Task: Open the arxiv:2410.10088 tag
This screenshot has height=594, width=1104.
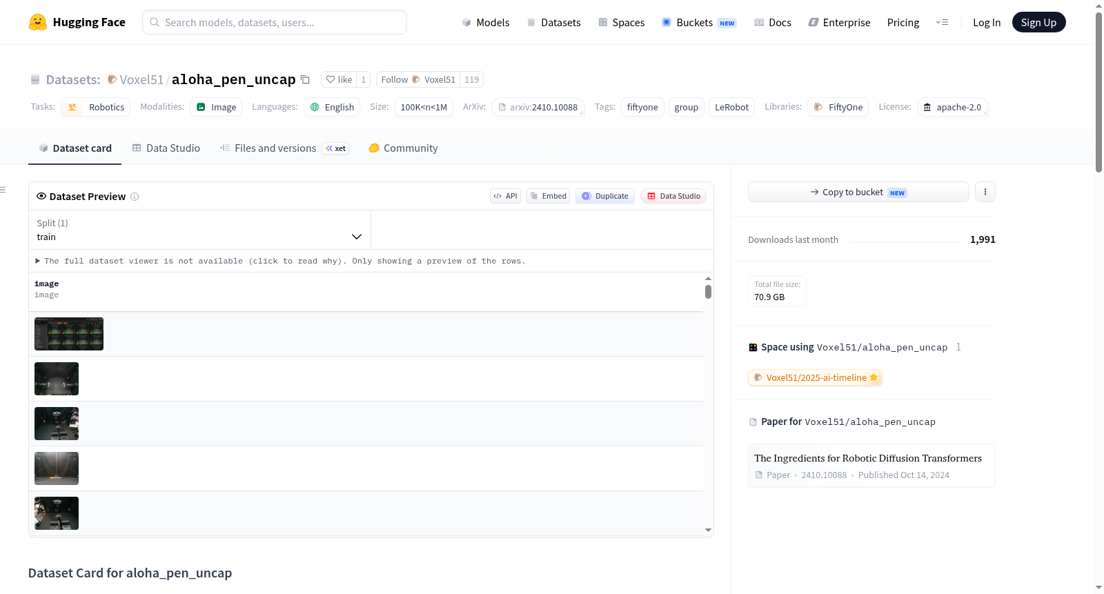Action: click(538, 107)
